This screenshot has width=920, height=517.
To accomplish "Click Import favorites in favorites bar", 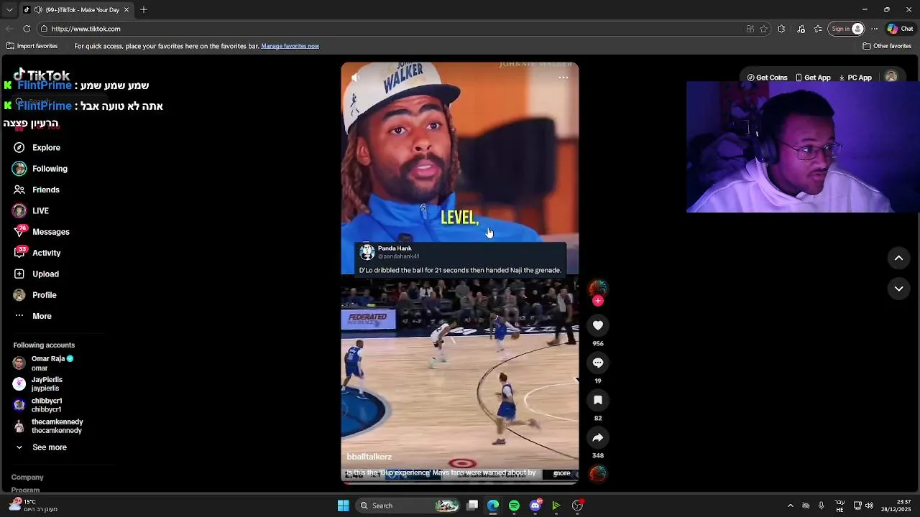I will [32, 46].
